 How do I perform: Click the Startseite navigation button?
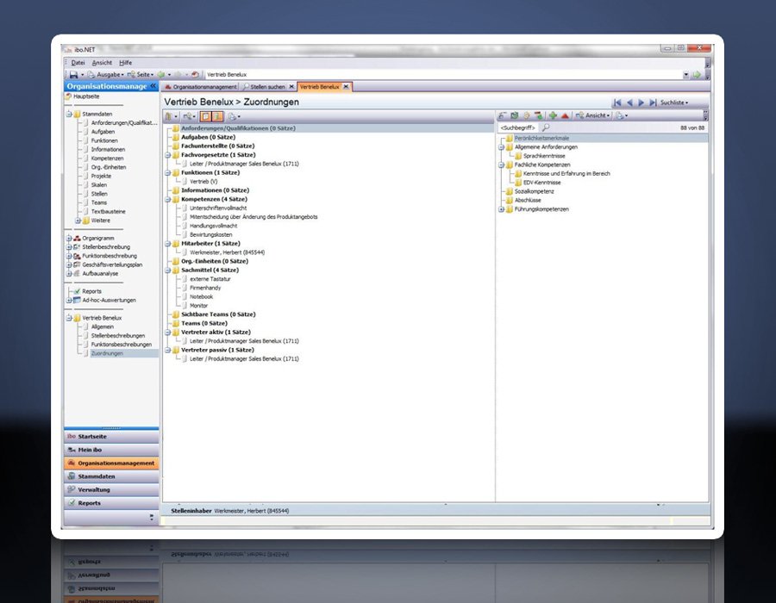point(111,437)
